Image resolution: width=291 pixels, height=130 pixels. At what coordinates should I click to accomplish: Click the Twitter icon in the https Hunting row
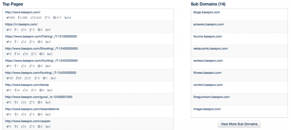pos(8,66)
